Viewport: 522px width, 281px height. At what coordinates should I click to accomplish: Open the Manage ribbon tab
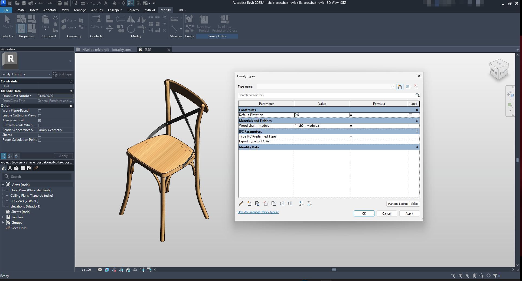pos(80,10)
